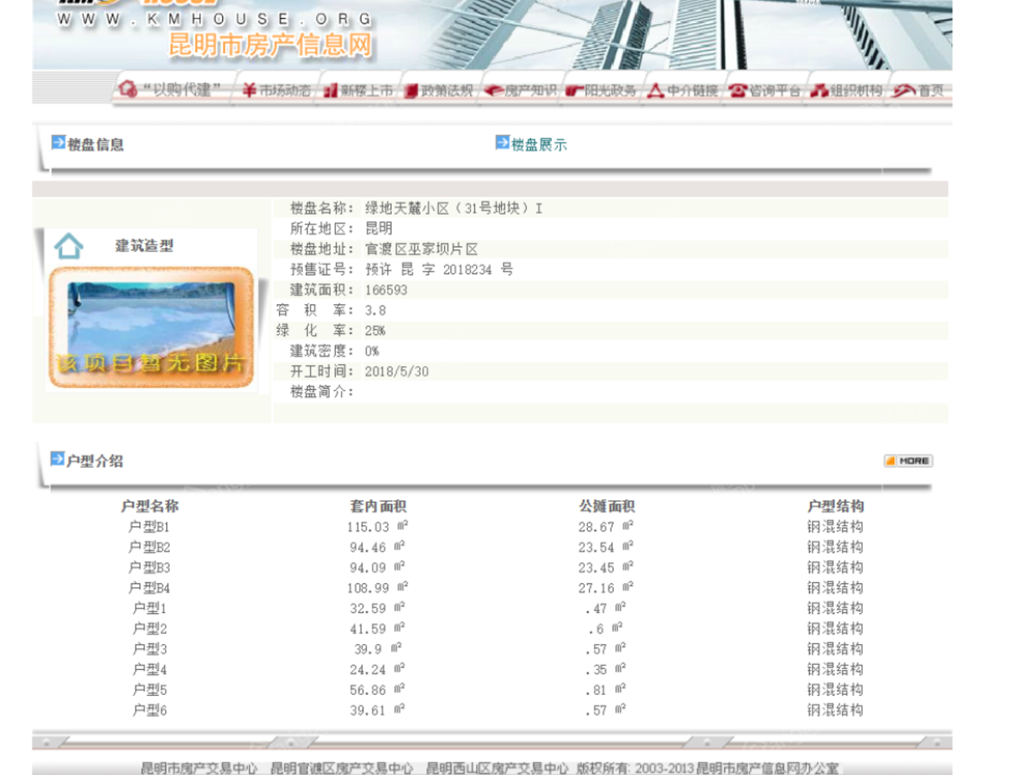Click the presale permit 预许 昆 字 2018234 号

pos(439,270)
